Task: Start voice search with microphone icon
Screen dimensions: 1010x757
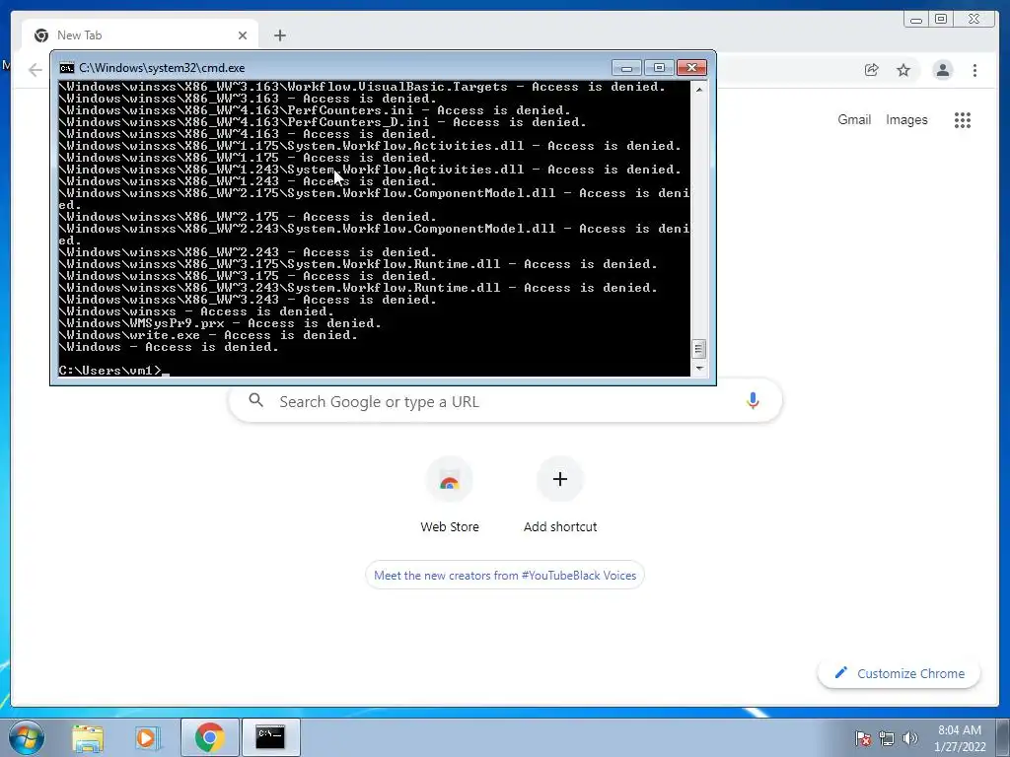Action: pos(753,401)
